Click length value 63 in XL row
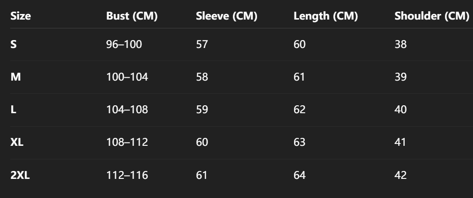This screenshot has width=473, height=198. click(300, 143)
